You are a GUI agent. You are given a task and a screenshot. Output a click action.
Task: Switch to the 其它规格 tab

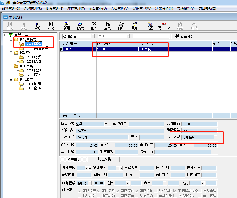coord(104,159)
